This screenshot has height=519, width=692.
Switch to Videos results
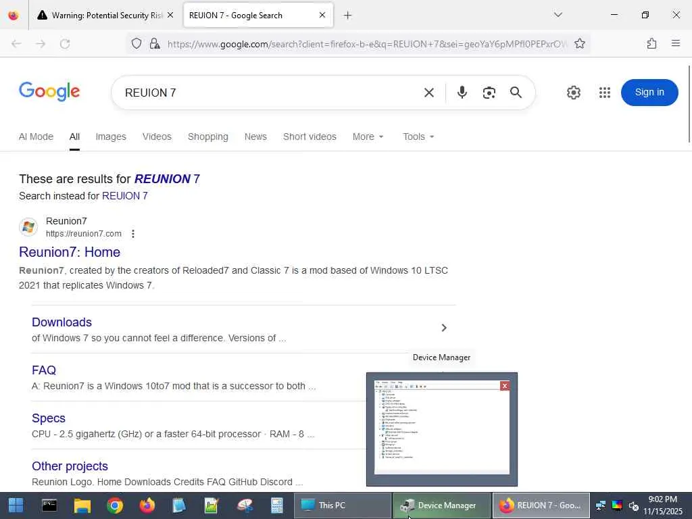coord(157,137)
